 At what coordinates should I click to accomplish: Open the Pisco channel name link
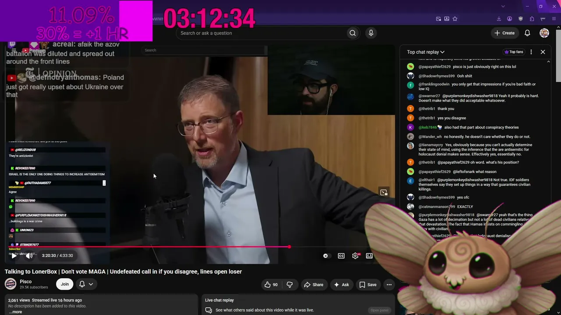(25, 281)
